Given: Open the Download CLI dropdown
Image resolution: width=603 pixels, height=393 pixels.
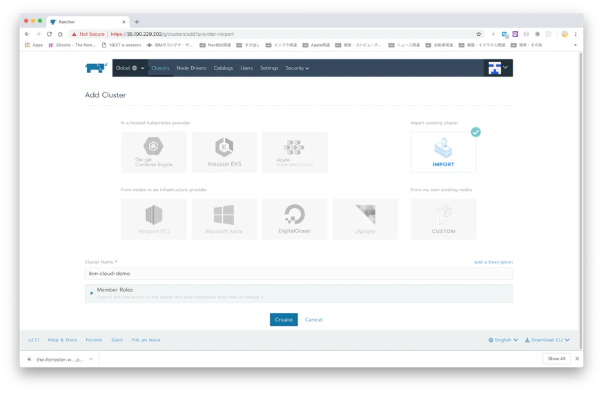Looking at the screenshot, I should 547,340.
